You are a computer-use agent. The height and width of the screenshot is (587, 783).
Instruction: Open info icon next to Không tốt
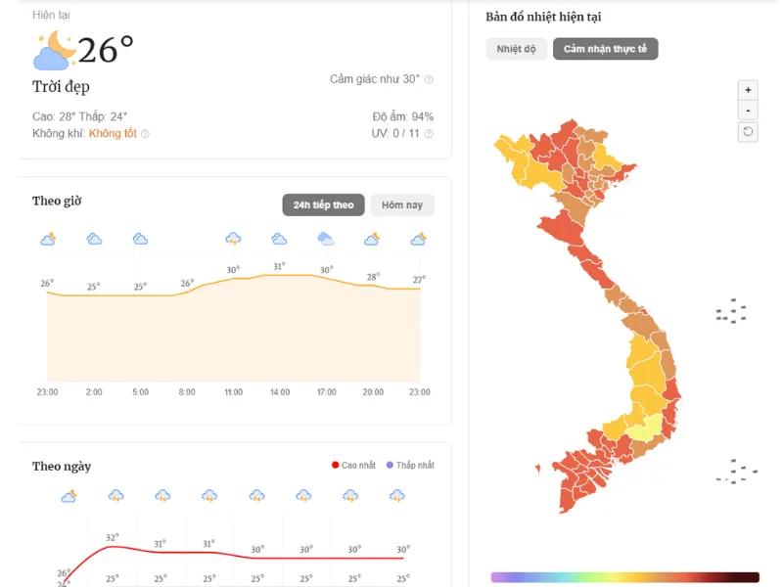tap(145, 134)
